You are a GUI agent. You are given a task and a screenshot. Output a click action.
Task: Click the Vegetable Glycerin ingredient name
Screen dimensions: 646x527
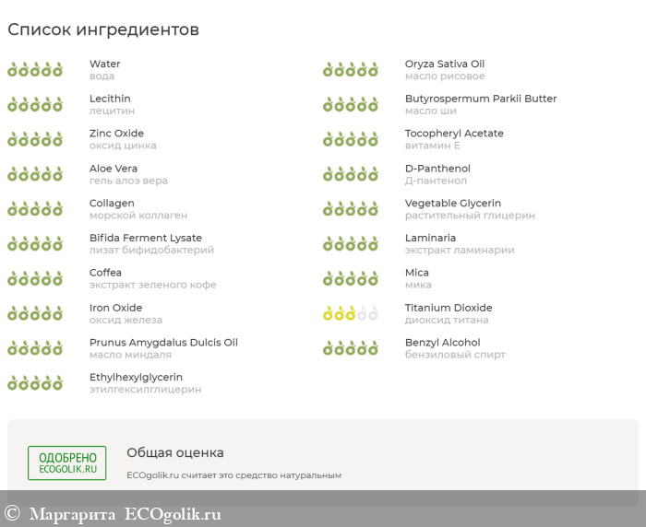(453, 204)
